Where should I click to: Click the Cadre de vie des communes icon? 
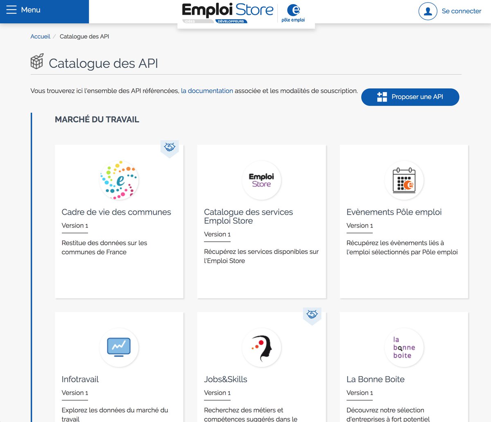click(119, 180)
